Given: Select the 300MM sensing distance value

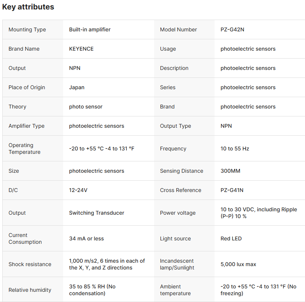Looking at the screenshot, I should coord(230,171).
